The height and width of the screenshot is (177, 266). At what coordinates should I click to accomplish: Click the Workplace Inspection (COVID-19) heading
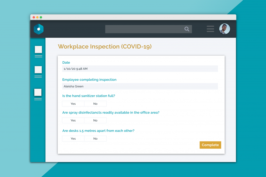tap(104, 47)
